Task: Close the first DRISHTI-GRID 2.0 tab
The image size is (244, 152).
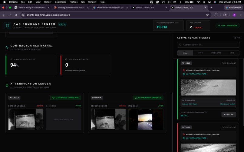Action: (166, 8)
